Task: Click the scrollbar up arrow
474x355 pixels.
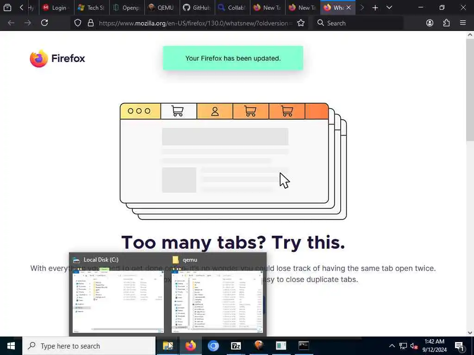Action: (x=470, y=35)
